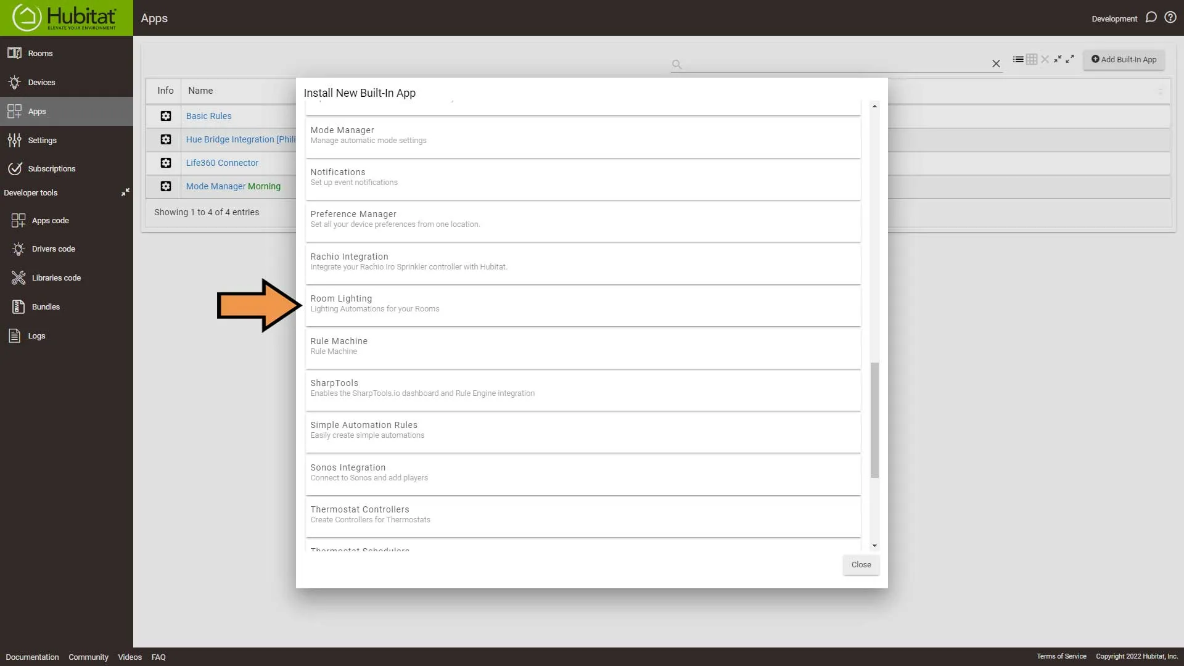The image size is (1184, 666).
Task: Close the Install New Built-In App dialog
Action: 860,564
